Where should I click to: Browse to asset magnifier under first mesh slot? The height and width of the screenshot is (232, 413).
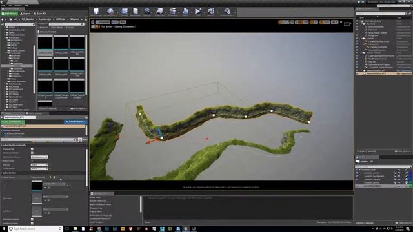tap(49, 188)
